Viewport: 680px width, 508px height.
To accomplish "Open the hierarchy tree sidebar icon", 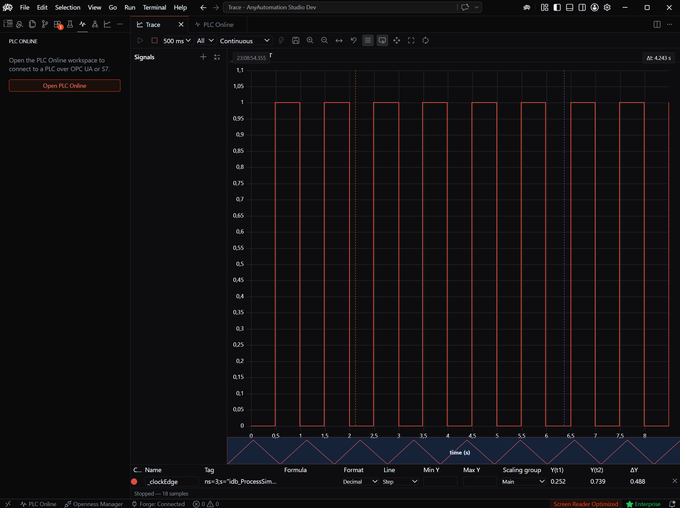I will click(x=95, y=24).
